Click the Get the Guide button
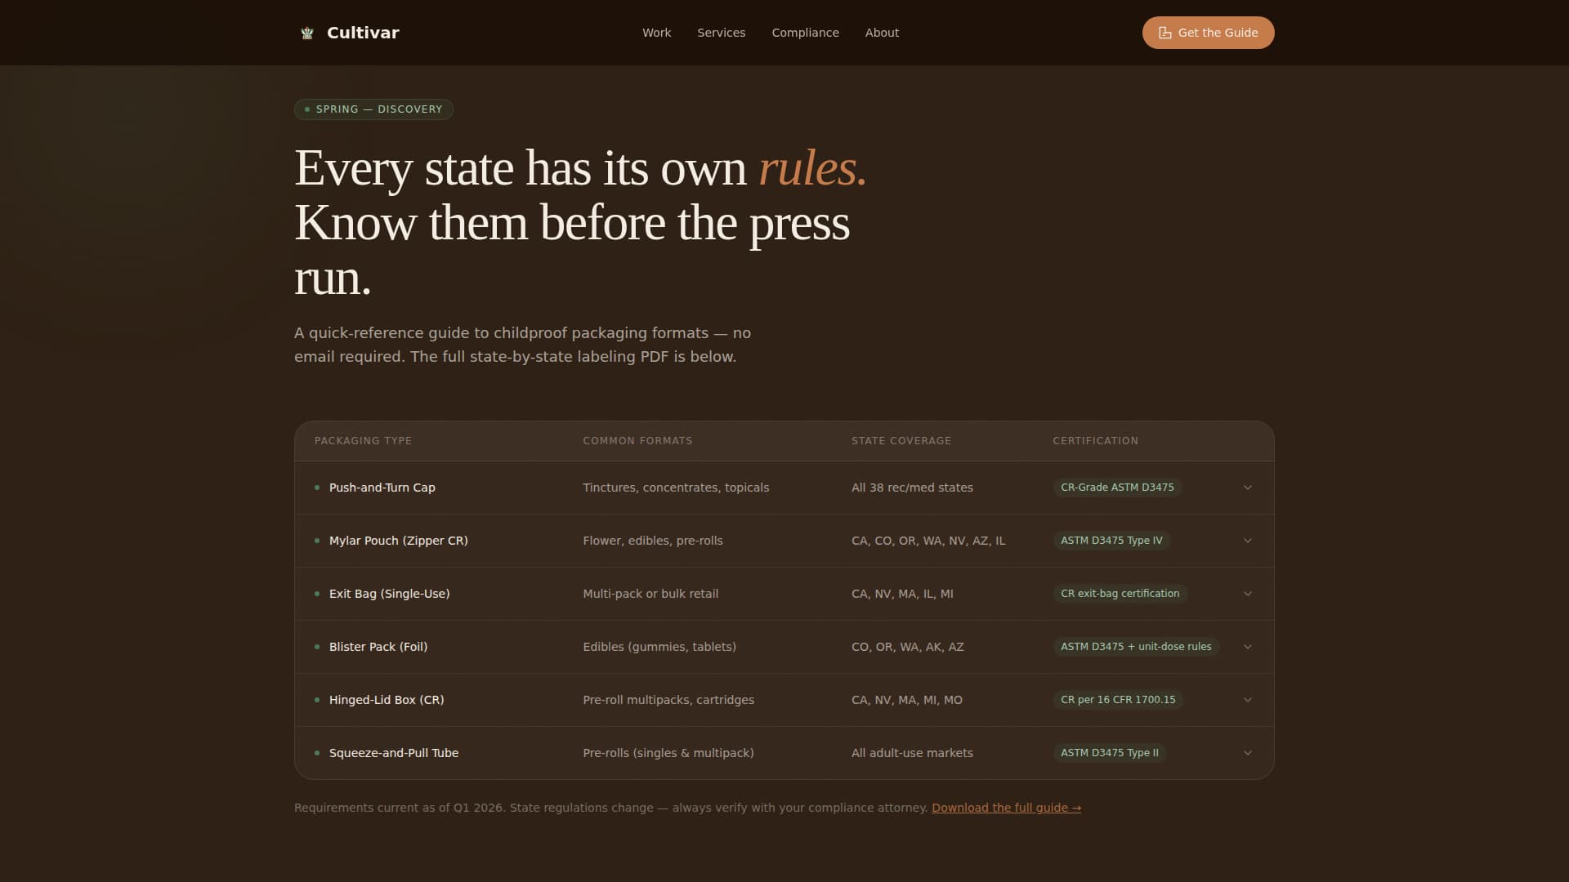This screenshot has width=1569, height=882. (x=1208, y=33)
